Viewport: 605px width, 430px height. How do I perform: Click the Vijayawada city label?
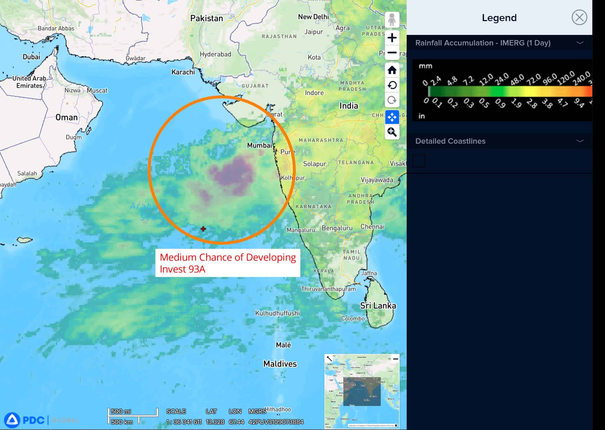[377, 180]
